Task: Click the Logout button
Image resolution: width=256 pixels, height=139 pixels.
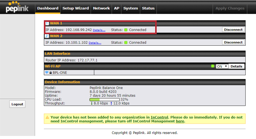Action: 17,104
